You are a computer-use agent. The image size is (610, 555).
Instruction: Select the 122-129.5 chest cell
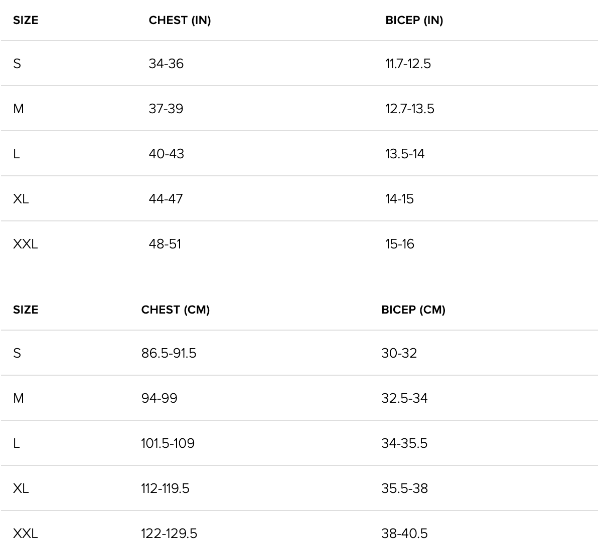click(169, 533)
